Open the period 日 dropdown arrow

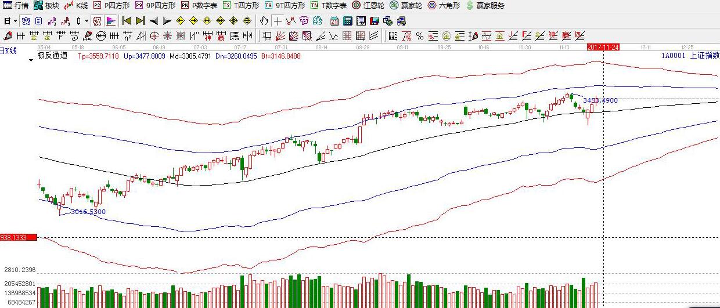coord(15,21)
